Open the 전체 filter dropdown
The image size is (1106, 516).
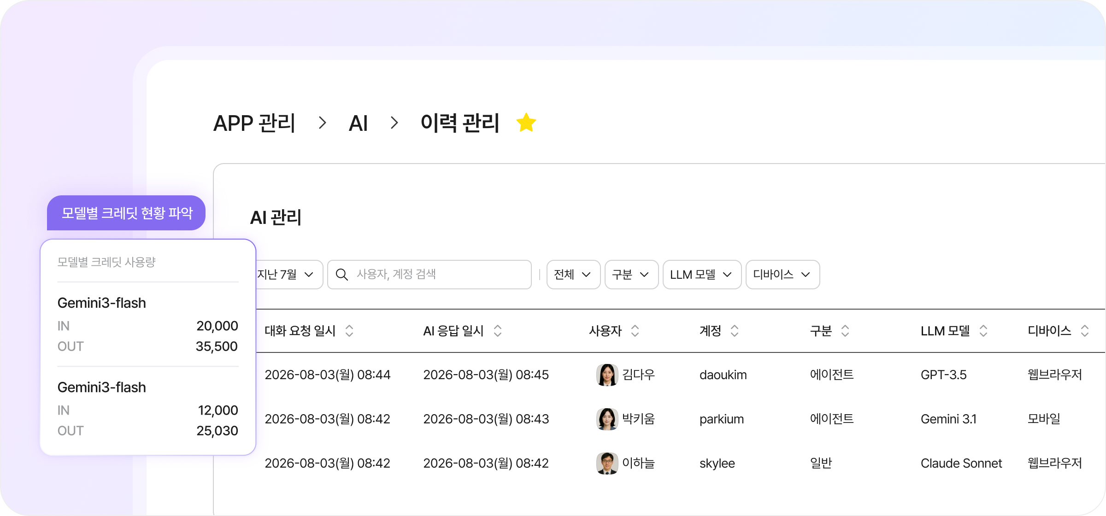573,275
